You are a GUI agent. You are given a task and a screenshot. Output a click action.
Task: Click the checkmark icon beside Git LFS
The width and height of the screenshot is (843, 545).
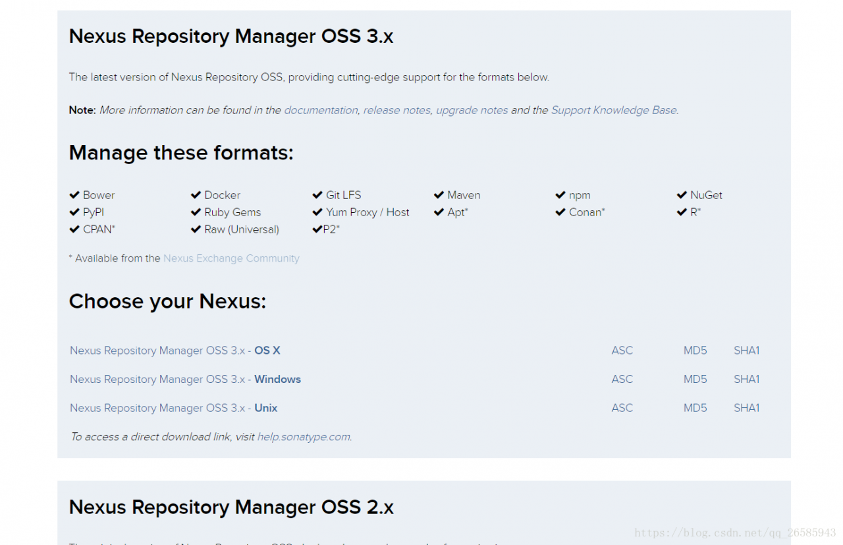coord(317,195)
